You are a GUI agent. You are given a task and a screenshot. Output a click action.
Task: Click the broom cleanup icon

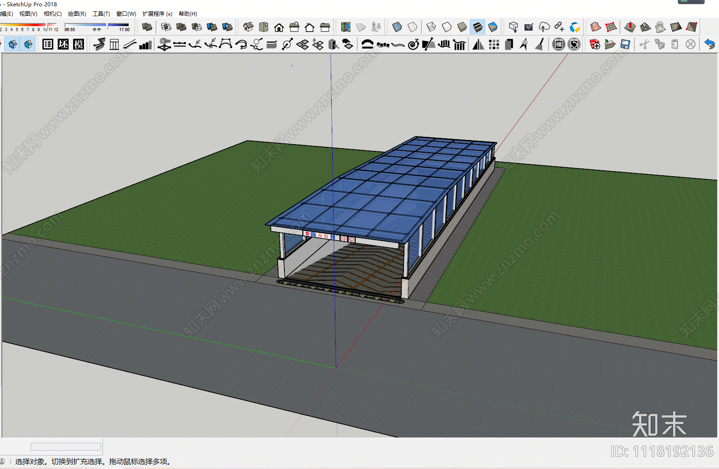[540, 44]
